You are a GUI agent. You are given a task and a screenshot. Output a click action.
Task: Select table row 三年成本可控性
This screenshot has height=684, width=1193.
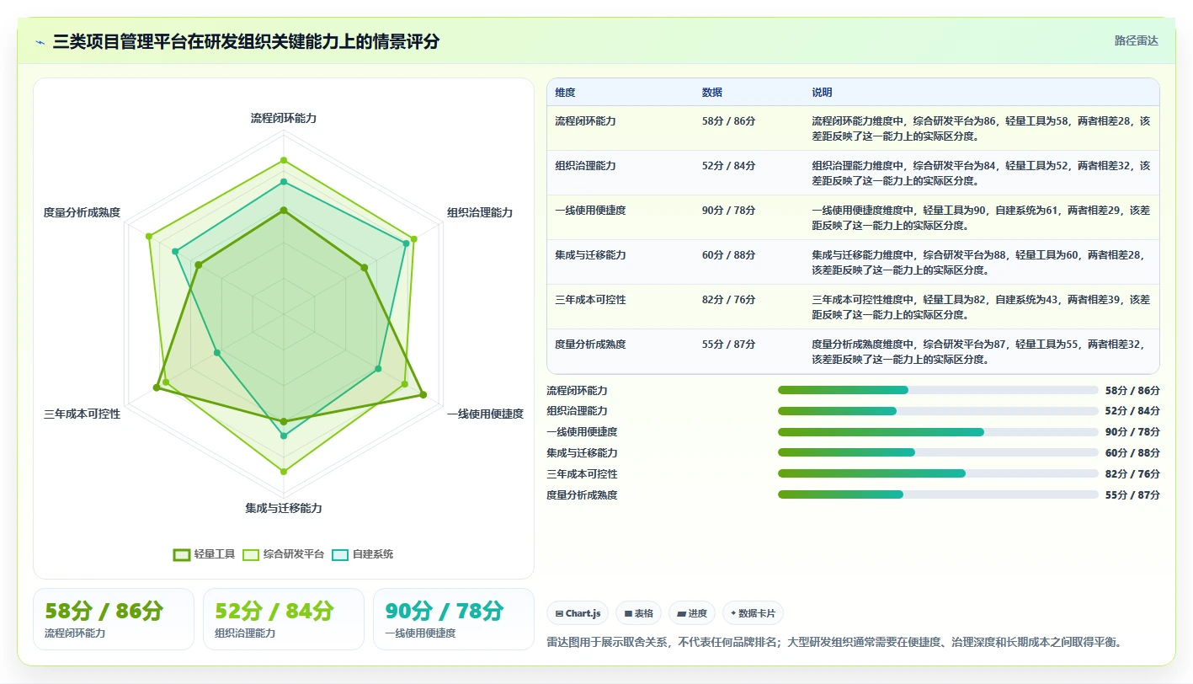853,307
